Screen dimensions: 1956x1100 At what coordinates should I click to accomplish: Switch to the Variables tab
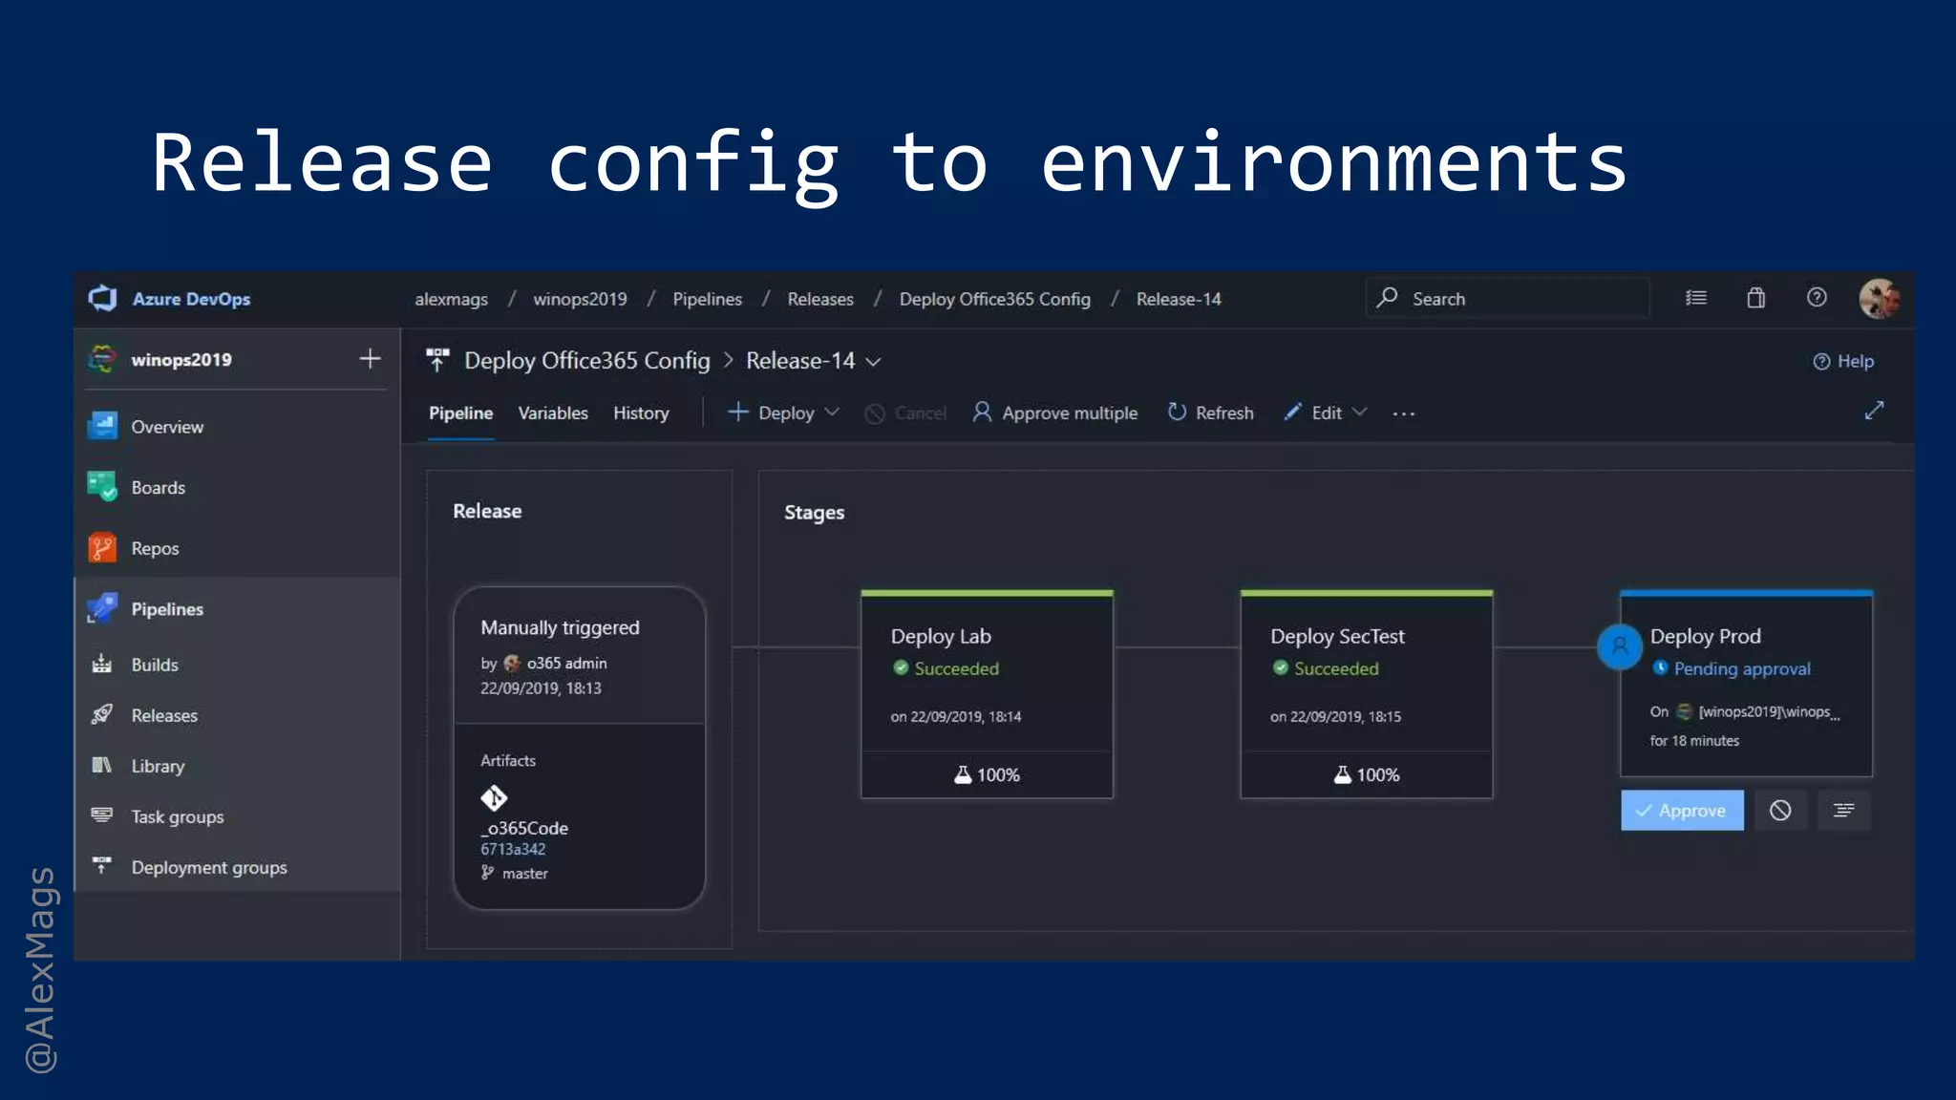coord(553,412)
